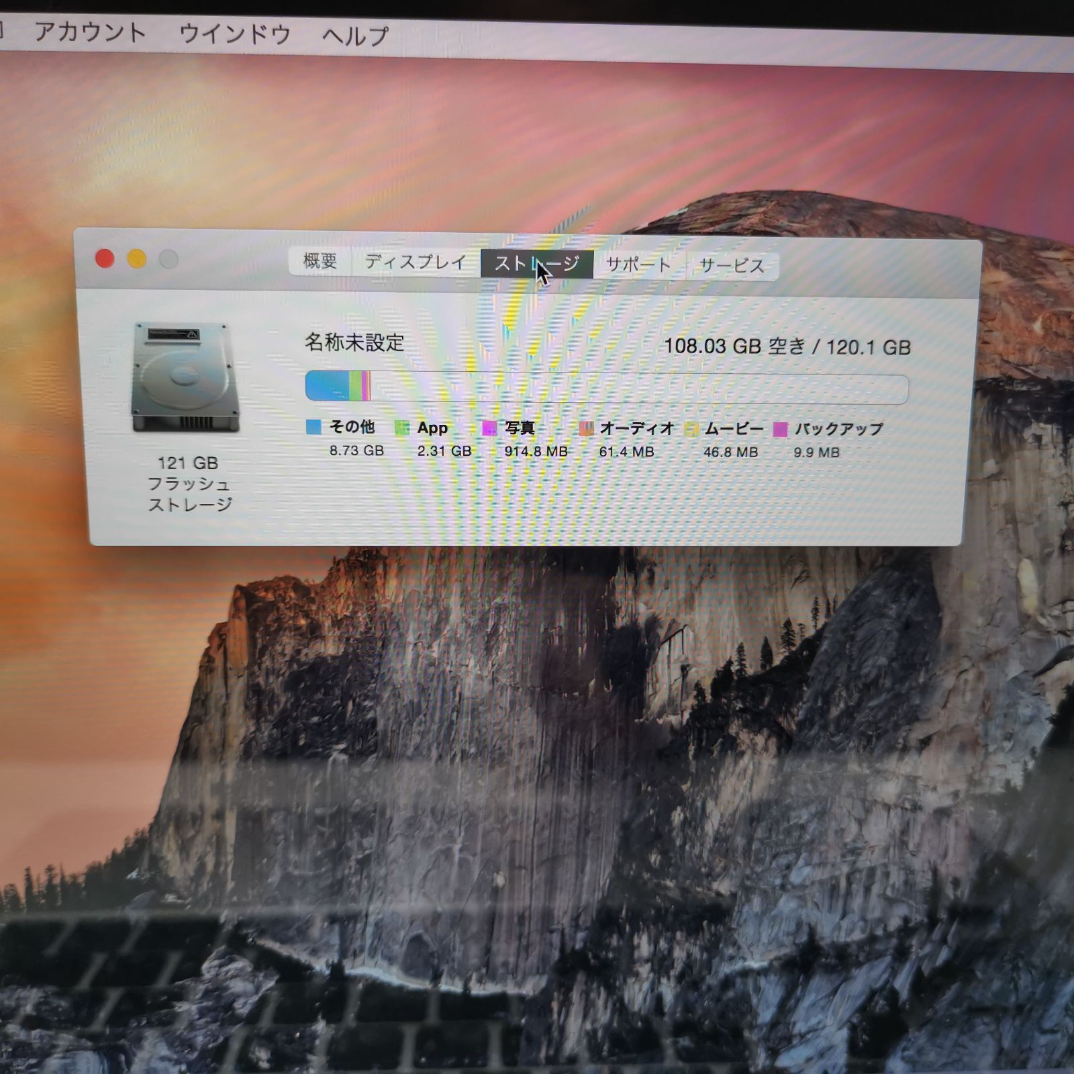Image resolution: width=1074 pixels, height=1074 pixels.
Task: Click the storage usage bar
Action: [x=607, y=387]
